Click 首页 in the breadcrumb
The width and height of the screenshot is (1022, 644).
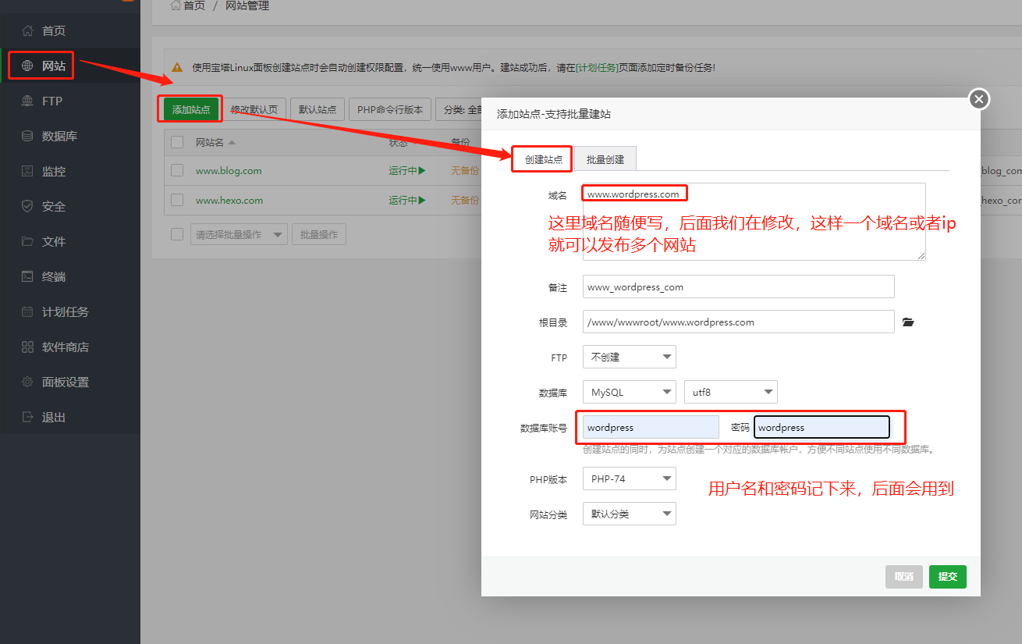[x=194, y=5]
